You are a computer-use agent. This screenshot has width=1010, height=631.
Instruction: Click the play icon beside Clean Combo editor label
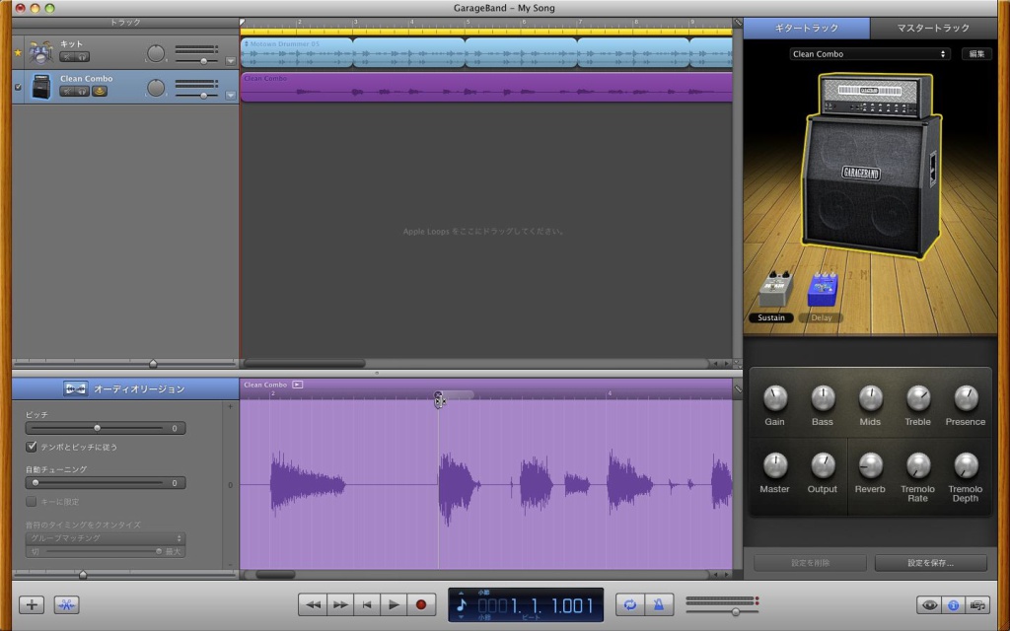coord(298,385)
